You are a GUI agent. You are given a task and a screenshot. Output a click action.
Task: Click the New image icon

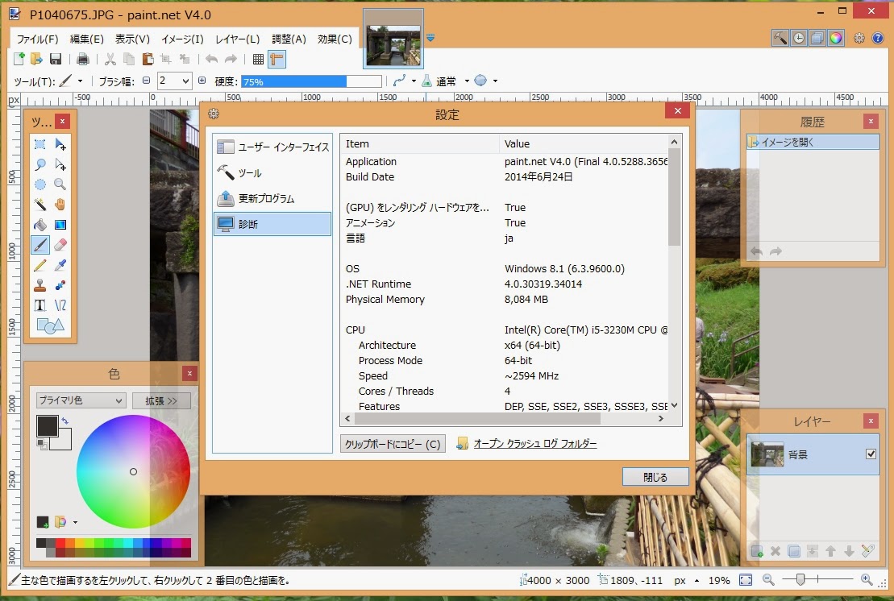pyautogui.click(x=19, y=59)
